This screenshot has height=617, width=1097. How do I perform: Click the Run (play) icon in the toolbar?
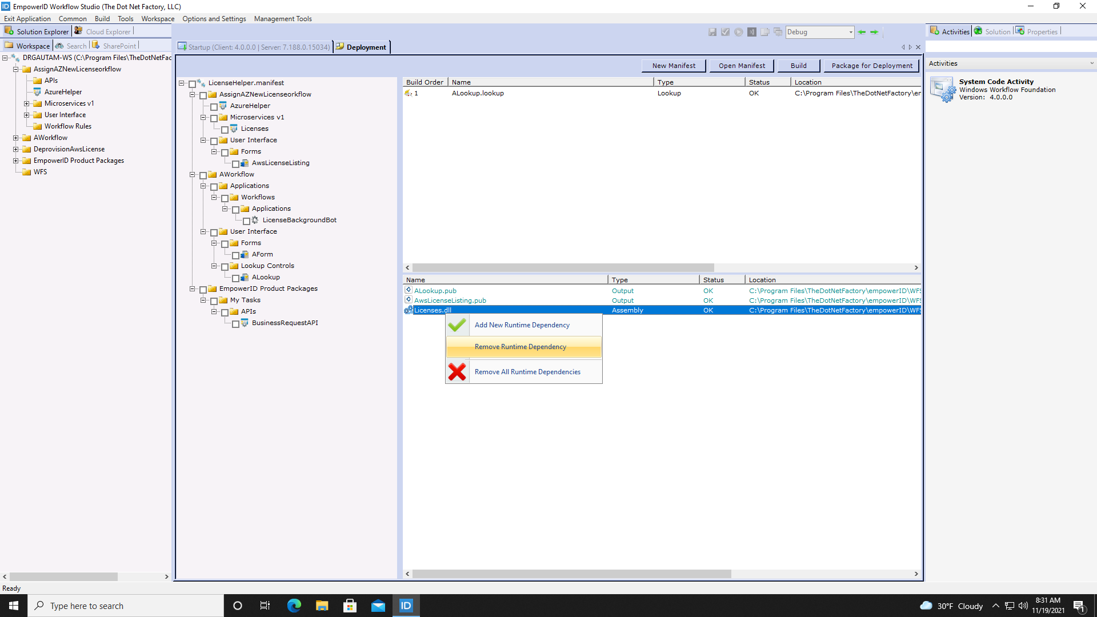click(x=739, y=32)
